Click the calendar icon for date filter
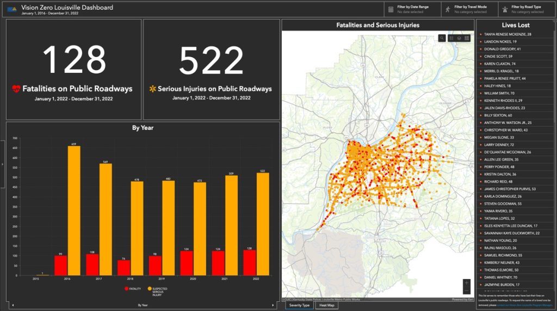 click(x=391, y=9)
